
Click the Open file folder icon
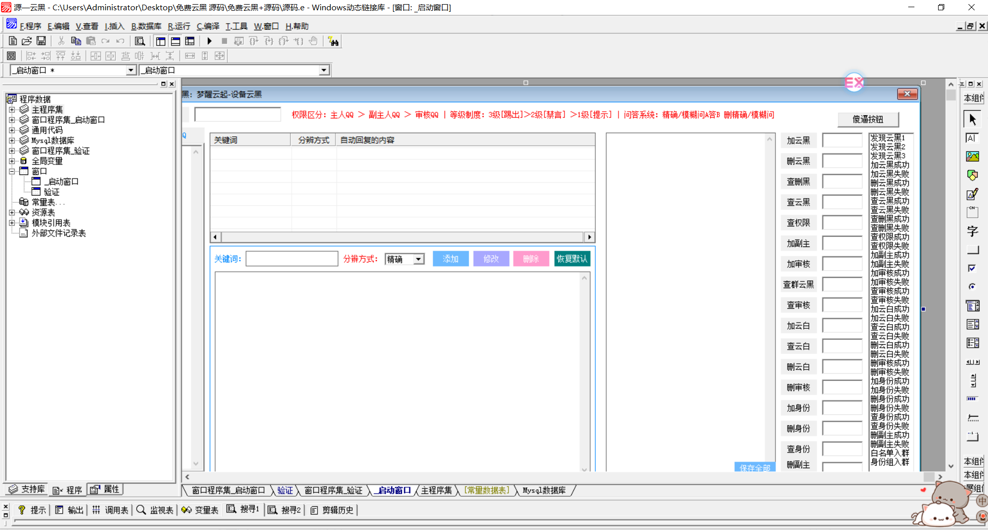click(x=27, y=41)
